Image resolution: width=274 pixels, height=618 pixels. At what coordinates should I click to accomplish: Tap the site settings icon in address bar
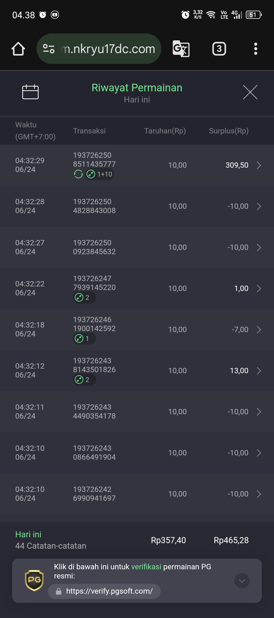(49, 49)
